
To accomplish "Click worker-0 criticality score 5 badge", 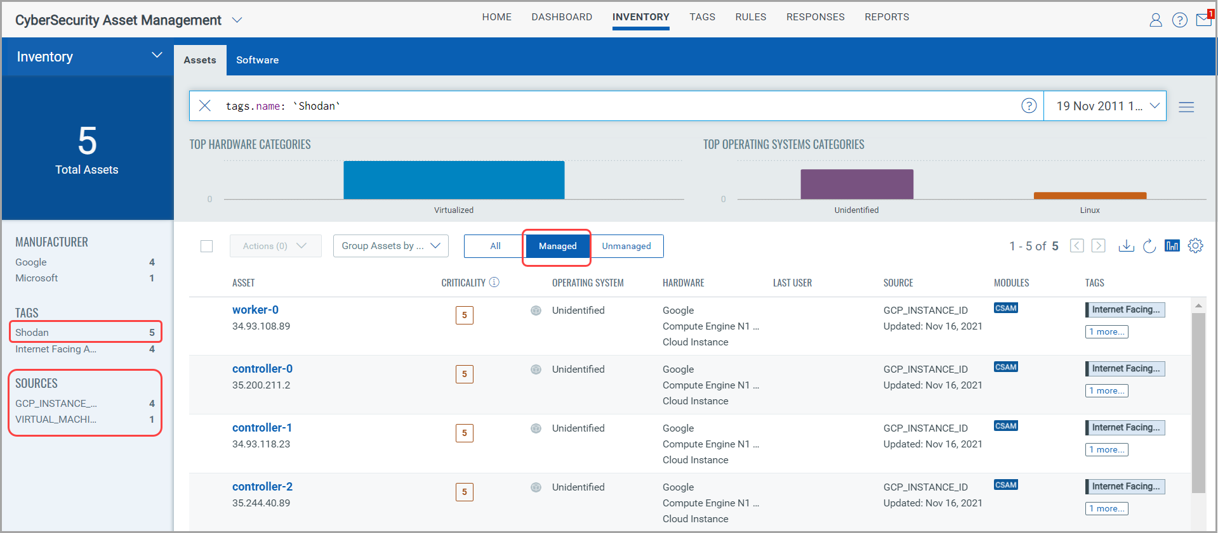I will pos(465,315).
